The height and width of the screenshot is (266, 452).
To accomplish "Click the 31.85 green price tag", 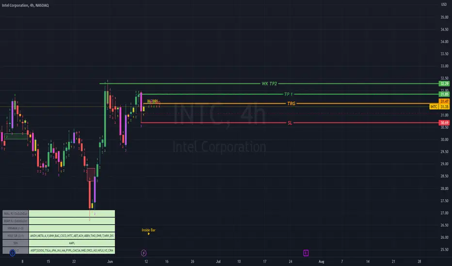I will point(444,94).
